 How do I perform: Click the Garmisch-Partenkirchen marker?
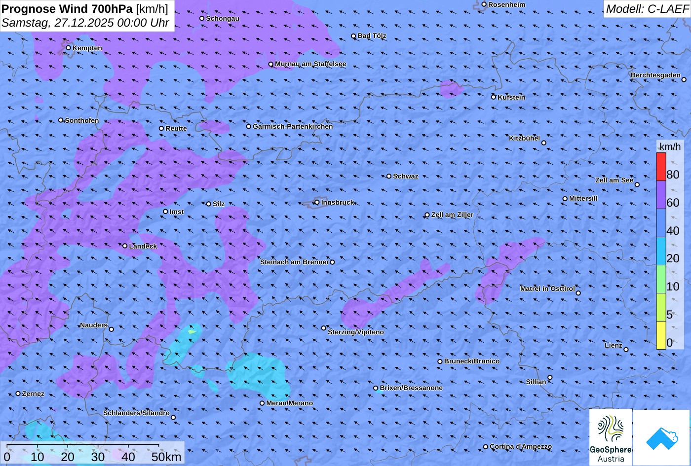pos(249,126)
